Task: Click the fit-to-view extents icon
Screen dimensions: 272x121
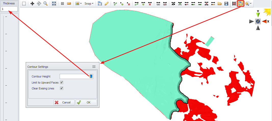Action: (54, 4)
